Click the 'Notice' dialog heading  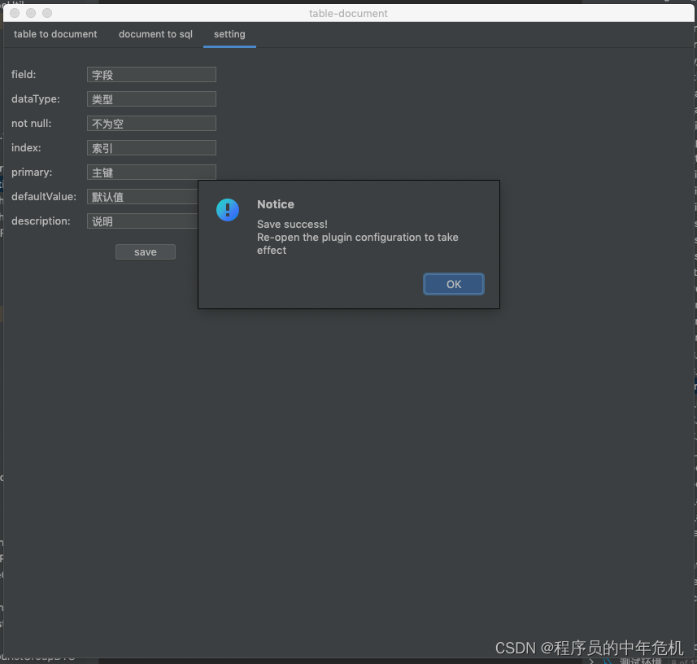[x=276, y=204]
